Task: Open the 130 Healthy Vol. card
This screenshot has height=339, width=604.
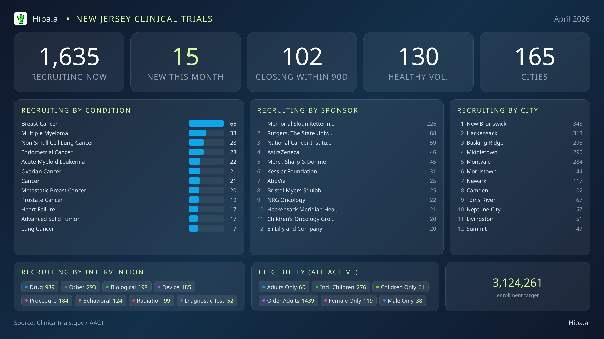Action: (418, 62)
